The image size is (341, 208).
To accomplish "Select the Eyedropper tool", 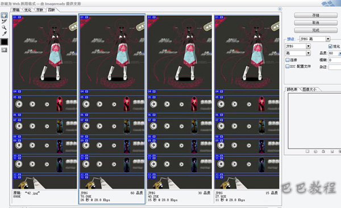I will point(4,34).
